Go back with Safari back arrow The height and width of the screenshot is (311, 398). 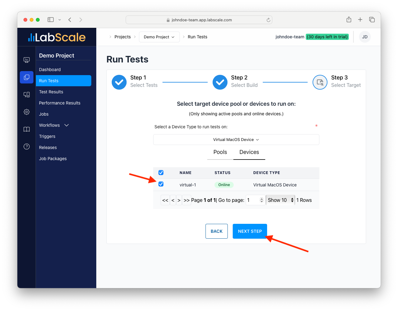(x=70, y=20)
